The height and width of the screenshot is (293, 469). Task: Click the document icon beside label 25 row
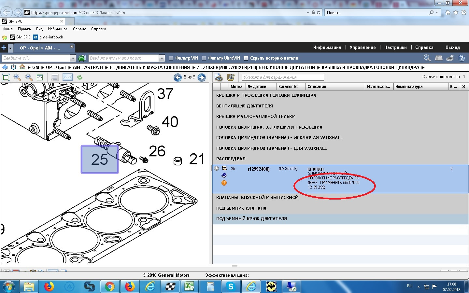click(224, 168)
